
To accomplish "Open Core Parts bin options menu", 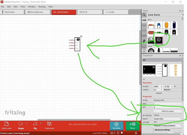I will pyautogui.click(x=183, y=14).
